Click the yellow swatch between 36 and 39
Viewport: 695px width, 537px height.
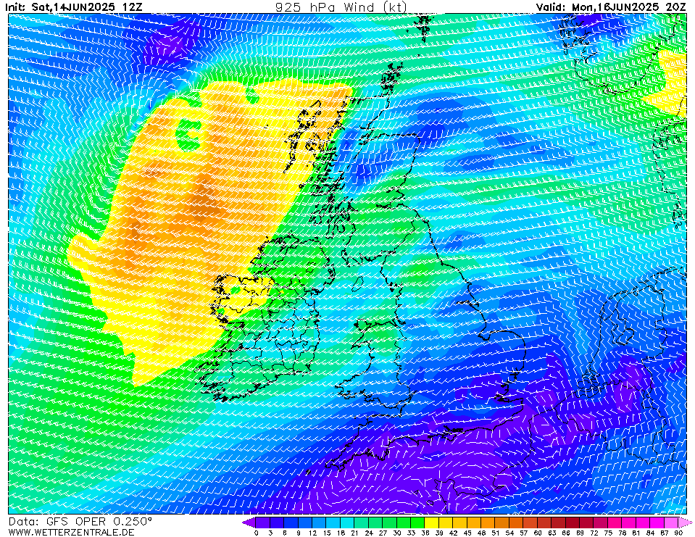(432, 523)
